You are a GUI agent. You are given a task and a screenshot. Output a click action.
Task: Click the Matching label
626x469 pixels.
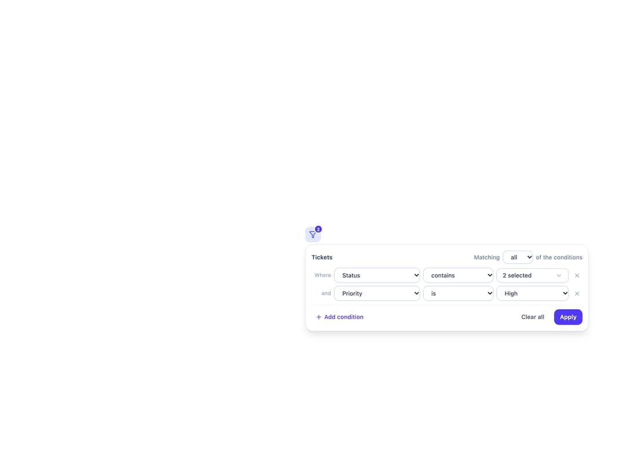click(x=486, y=257)
